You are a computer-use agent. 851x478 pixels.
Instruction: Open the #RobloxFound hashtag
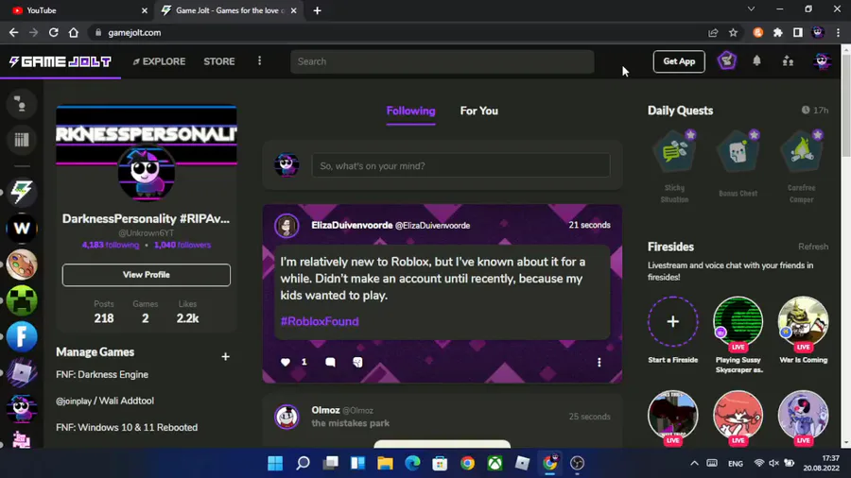coord(320,321)
